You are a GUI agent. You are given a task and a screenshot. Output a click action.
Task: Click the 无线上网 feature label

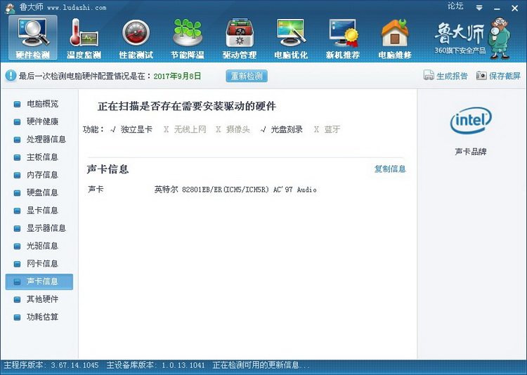coord(190,129)
